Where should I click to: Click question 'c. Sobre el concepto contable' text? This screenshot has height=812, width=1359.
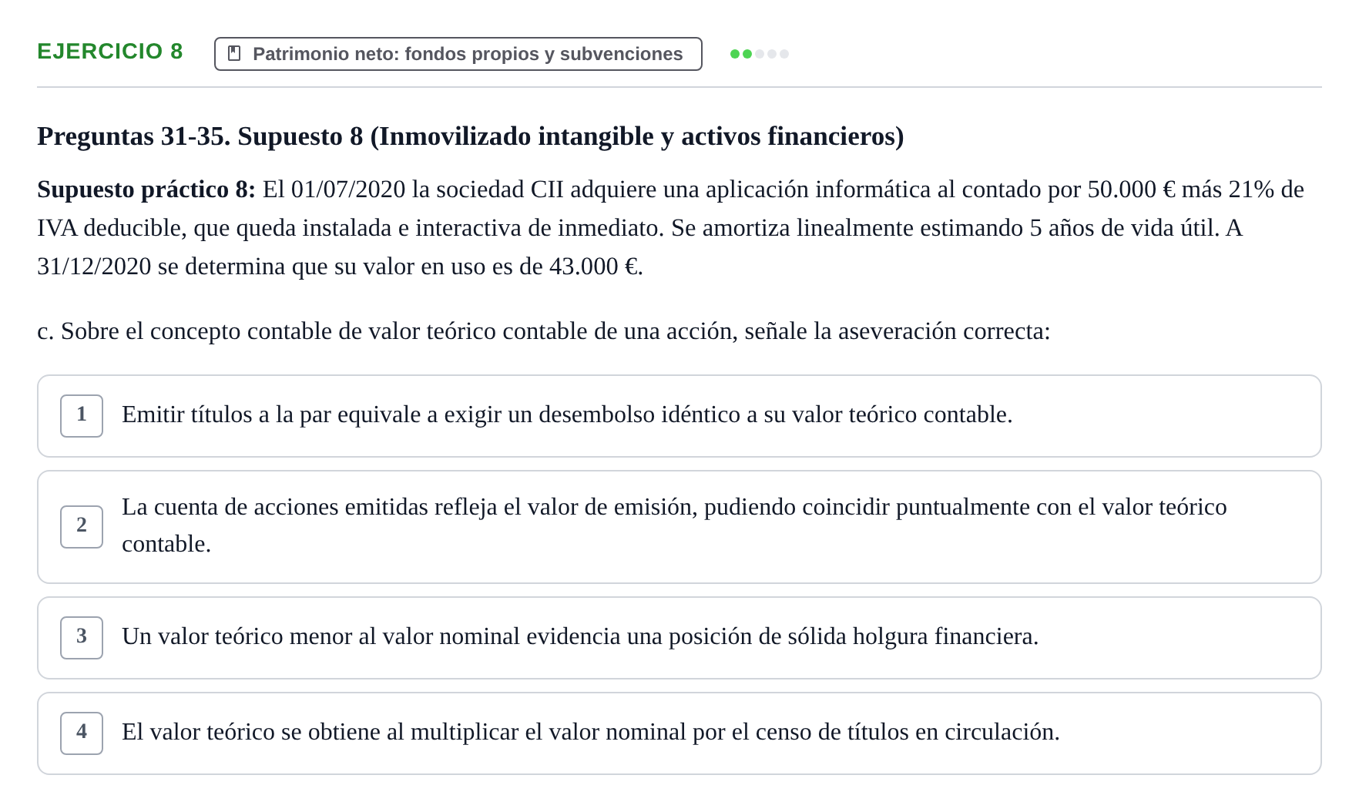pos(544,331)
